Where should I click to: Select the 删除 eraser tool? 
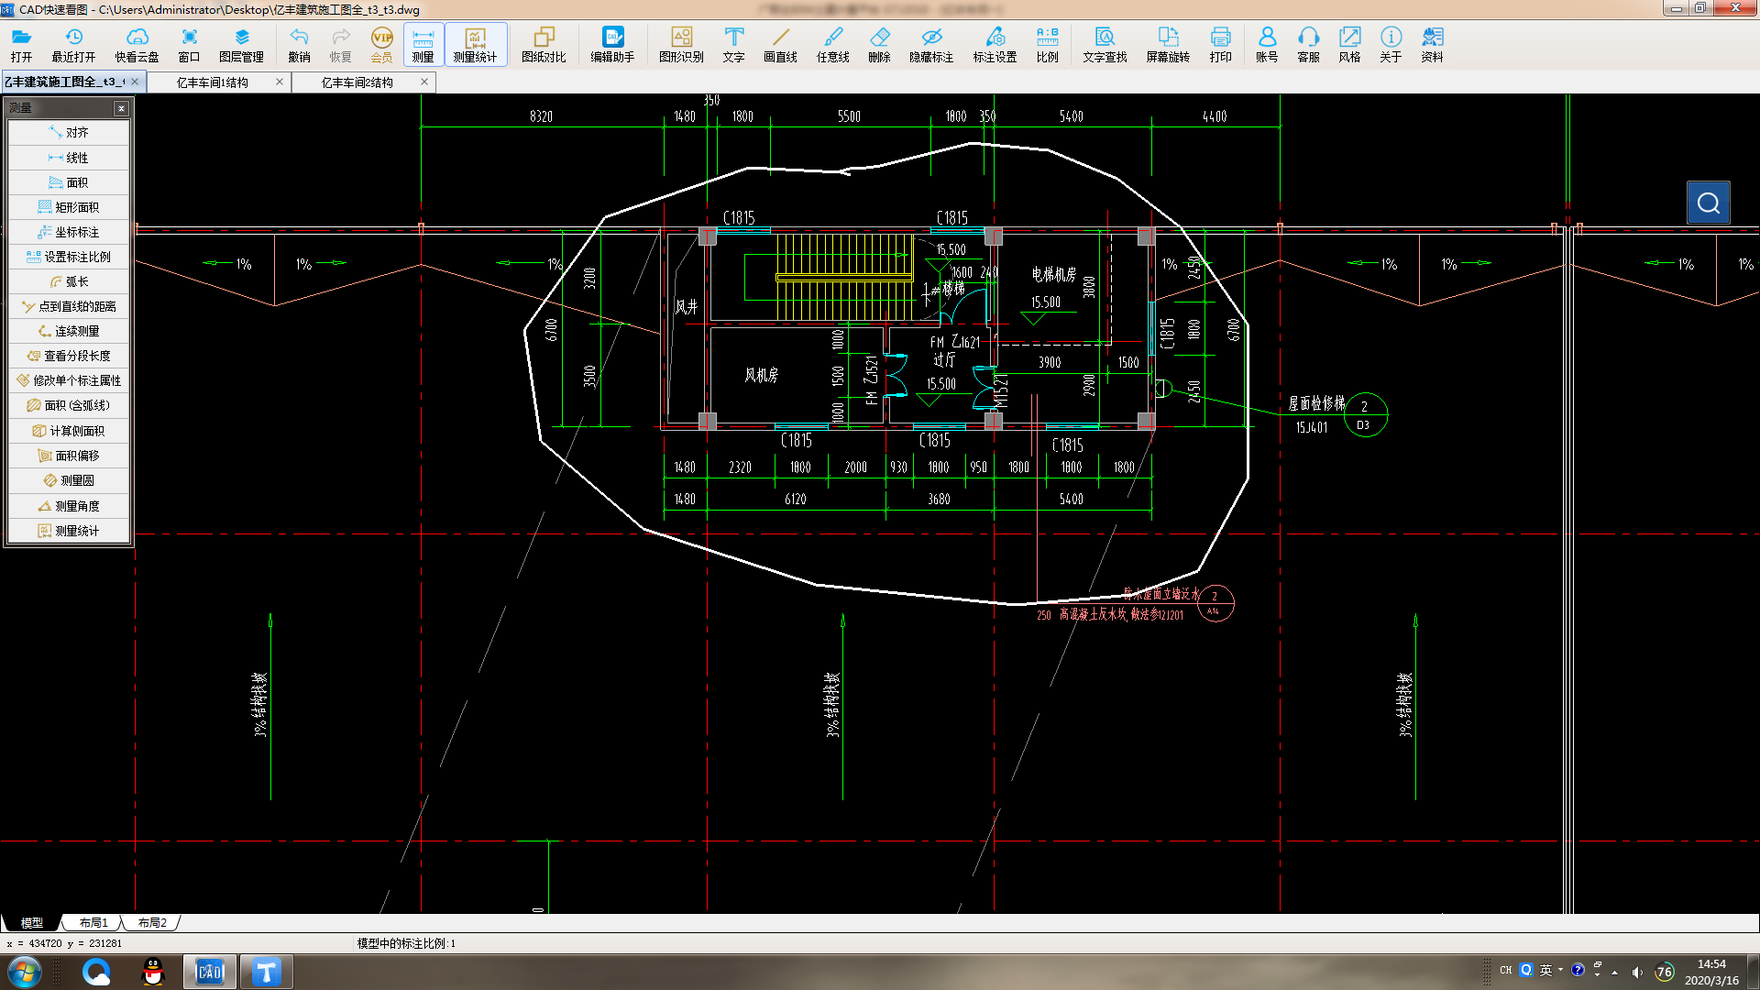coord(879,43)
